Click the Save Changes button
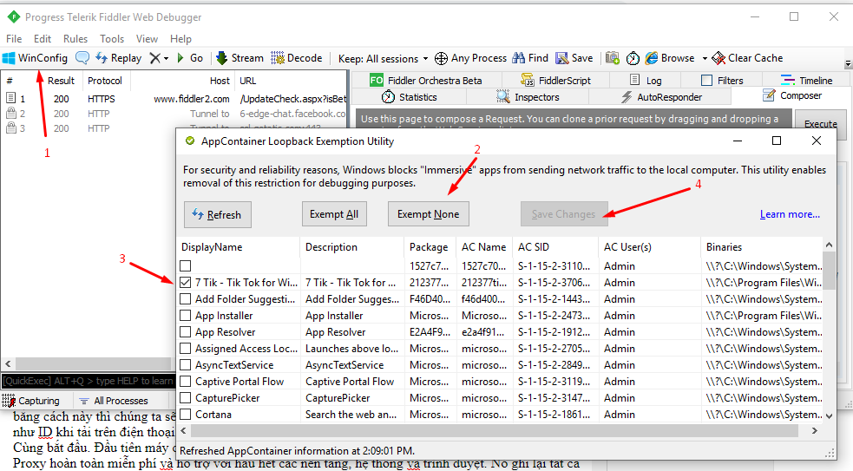The height and width of the screenshot is (471, 853). click(x=563, y=214)
